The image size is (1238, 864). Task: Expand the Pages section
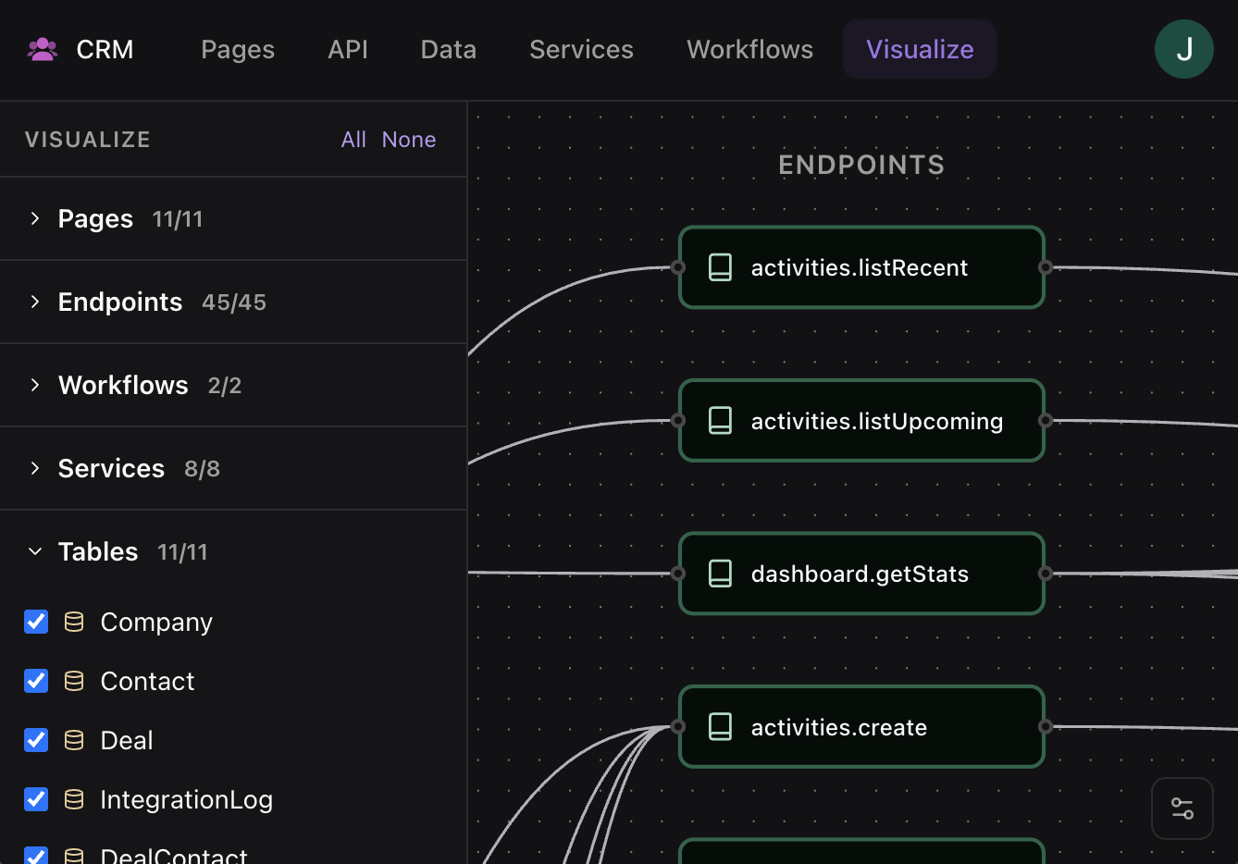(x=35, y=218)
